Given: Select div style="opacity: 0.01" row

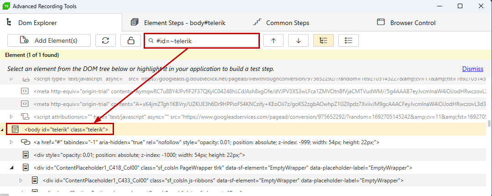Looking at the screenshot, I should 244,155.
